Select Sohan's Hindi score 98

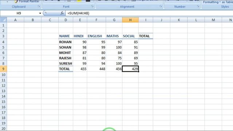click(80, 47)
